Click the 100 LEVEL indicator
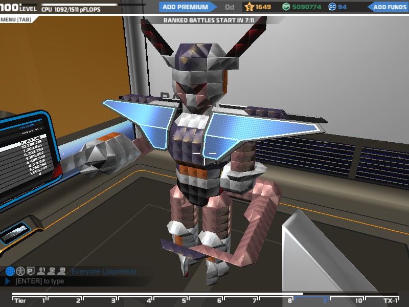 (x=18, y=7)
